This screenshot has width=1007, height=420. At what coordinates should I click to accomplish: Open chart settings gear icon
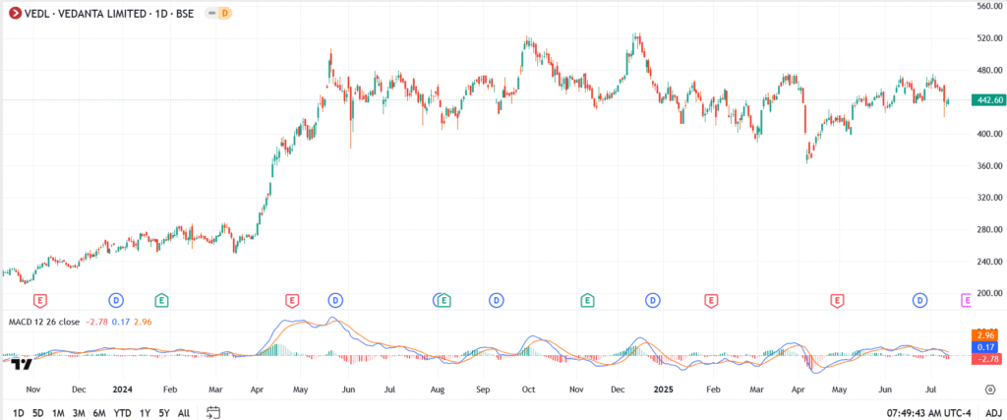pos(988,390)
